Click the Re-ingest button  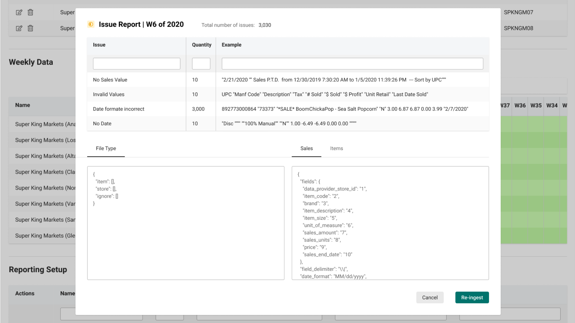[472, 298]
